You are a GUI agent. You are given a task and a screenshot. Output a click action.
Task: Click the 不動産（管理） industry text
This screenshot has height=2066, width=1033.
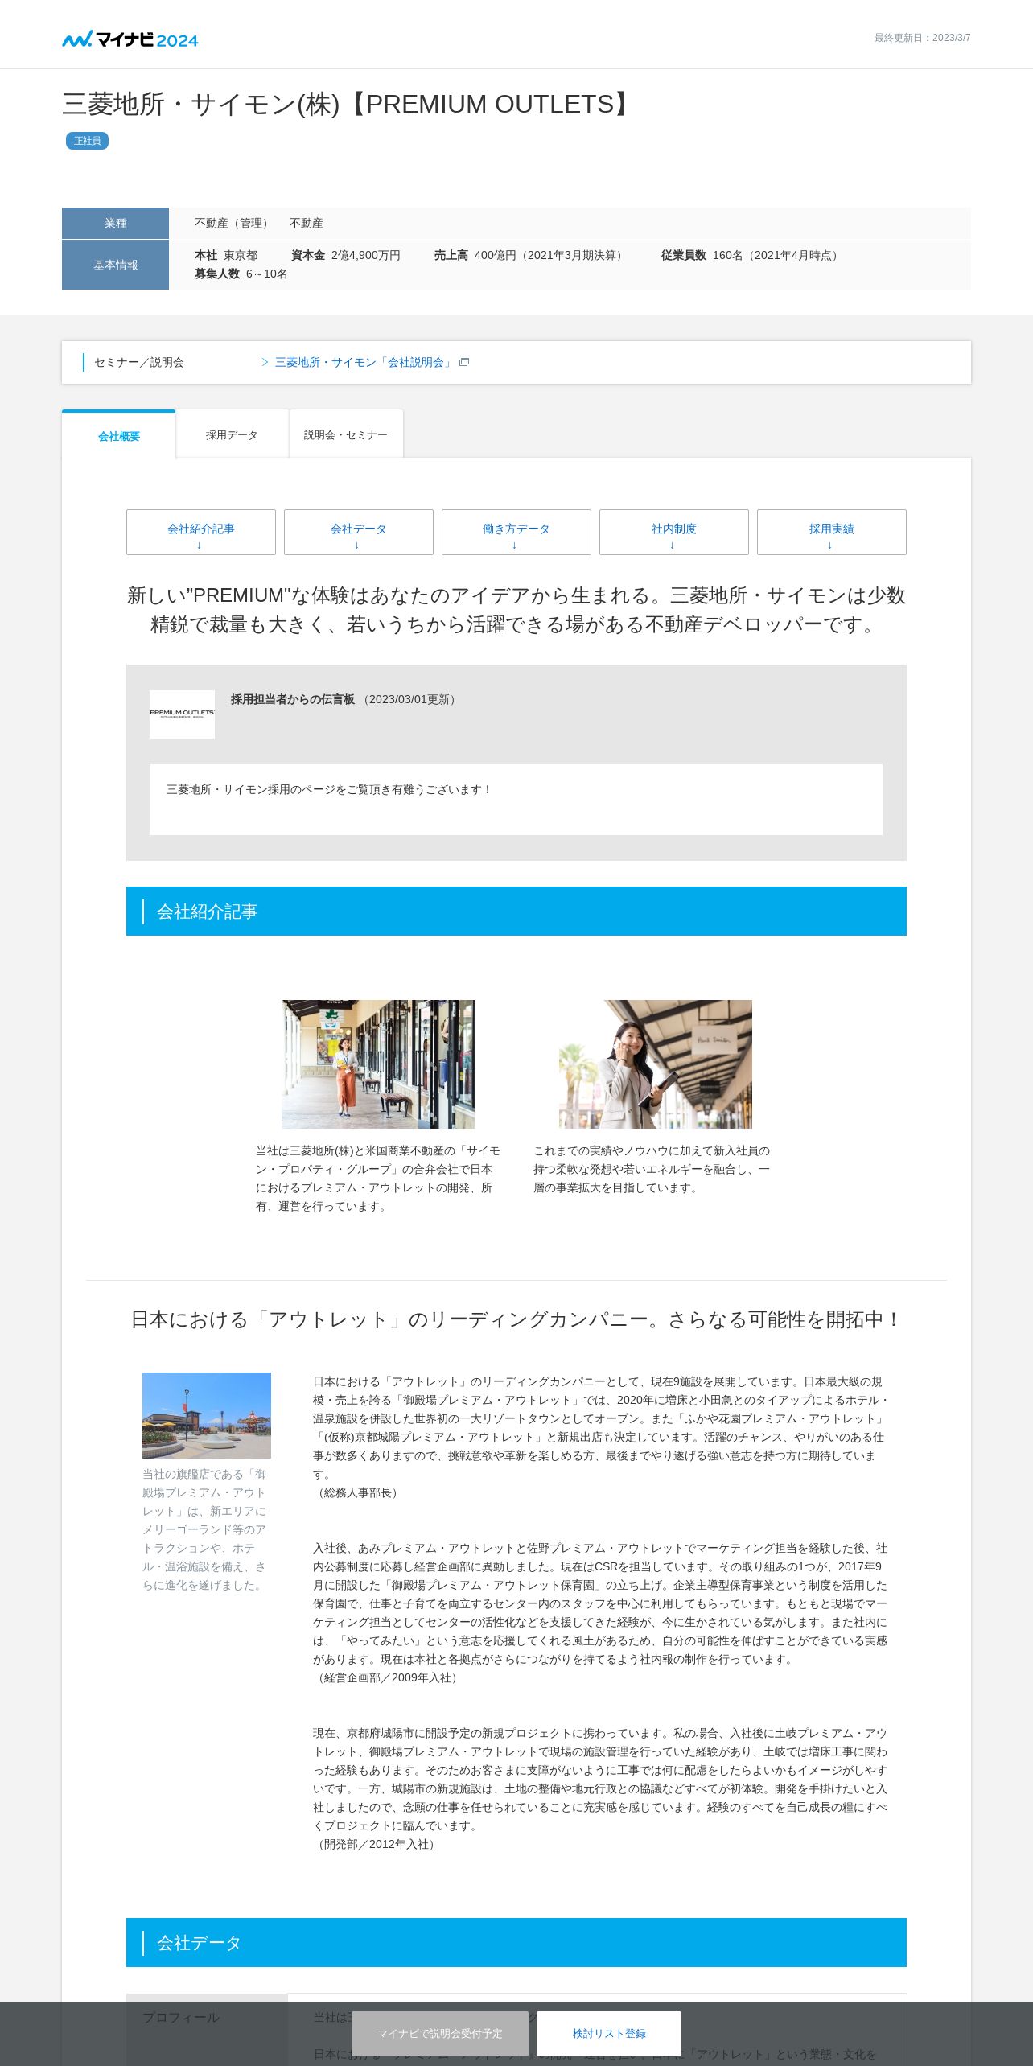point(234,223)
